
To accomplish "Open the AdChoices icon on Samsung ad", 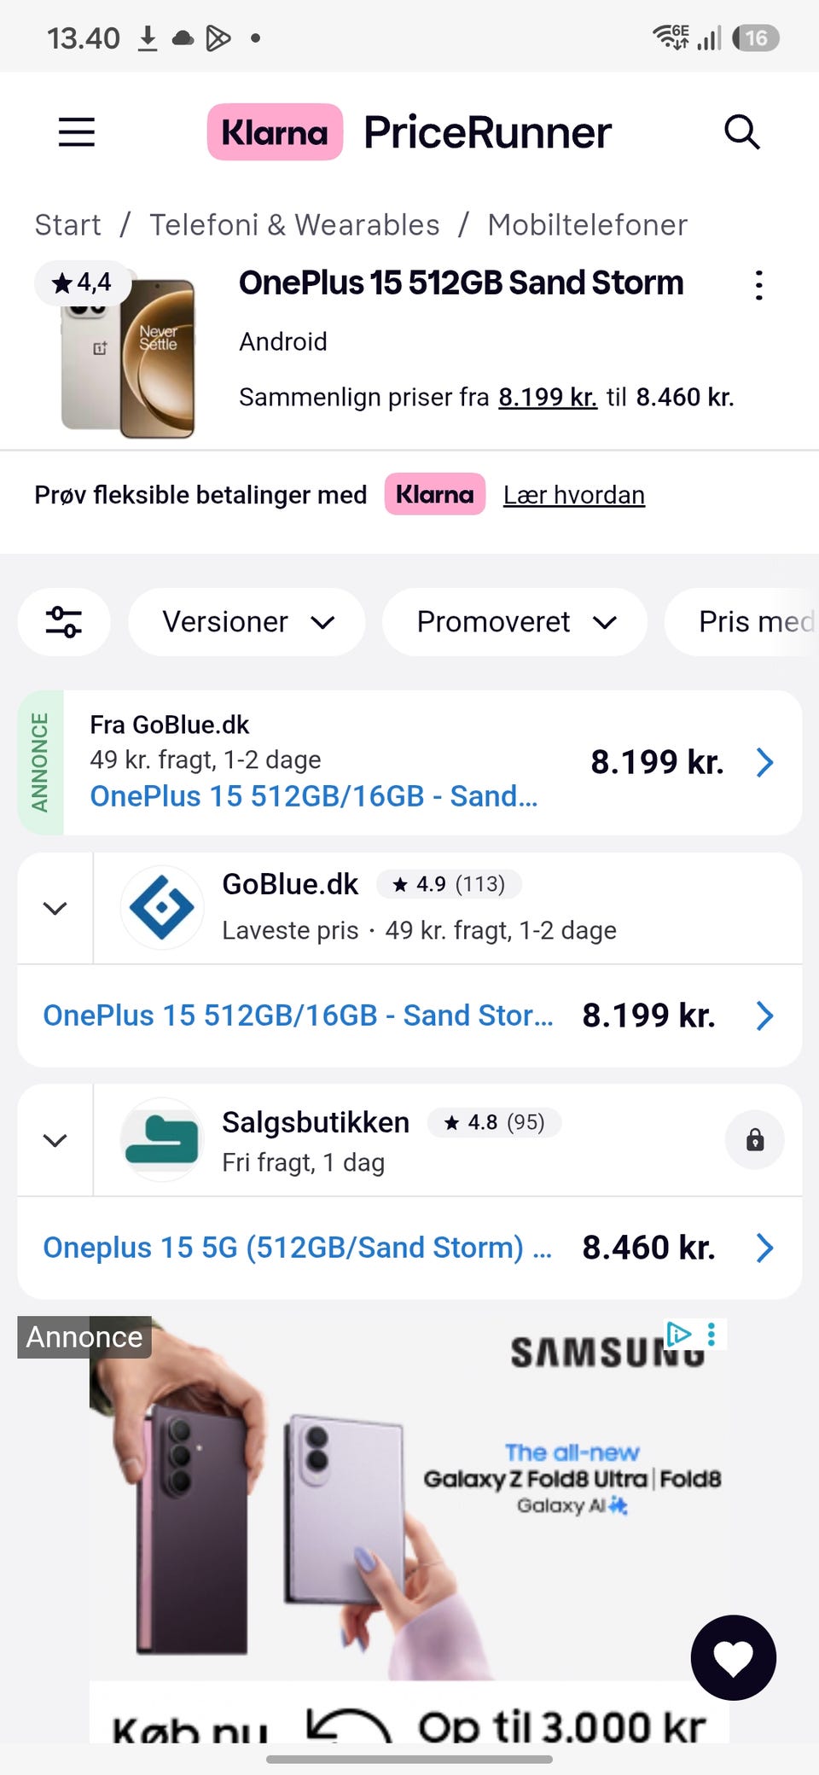I will coord(679,1334).
